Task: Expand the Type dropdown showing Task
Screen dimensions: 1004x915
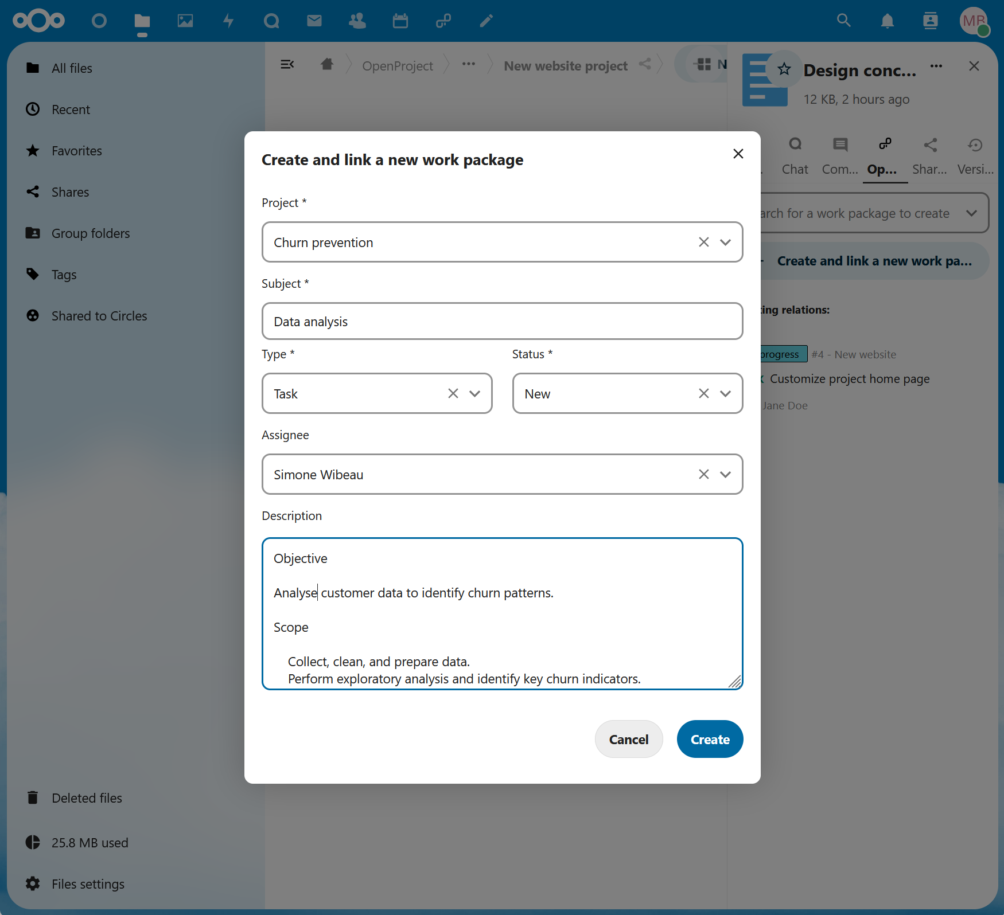Action: pyautogui.click(x=475, y=393)
